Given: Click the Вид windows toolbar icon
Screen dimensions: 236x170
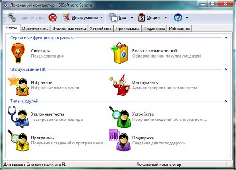Looking at the screenshot, I should click(113, 18).
